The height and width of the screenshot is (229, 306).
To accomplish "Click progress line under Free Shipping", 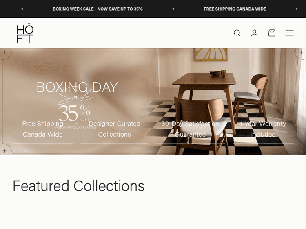I will coord(42,144).
